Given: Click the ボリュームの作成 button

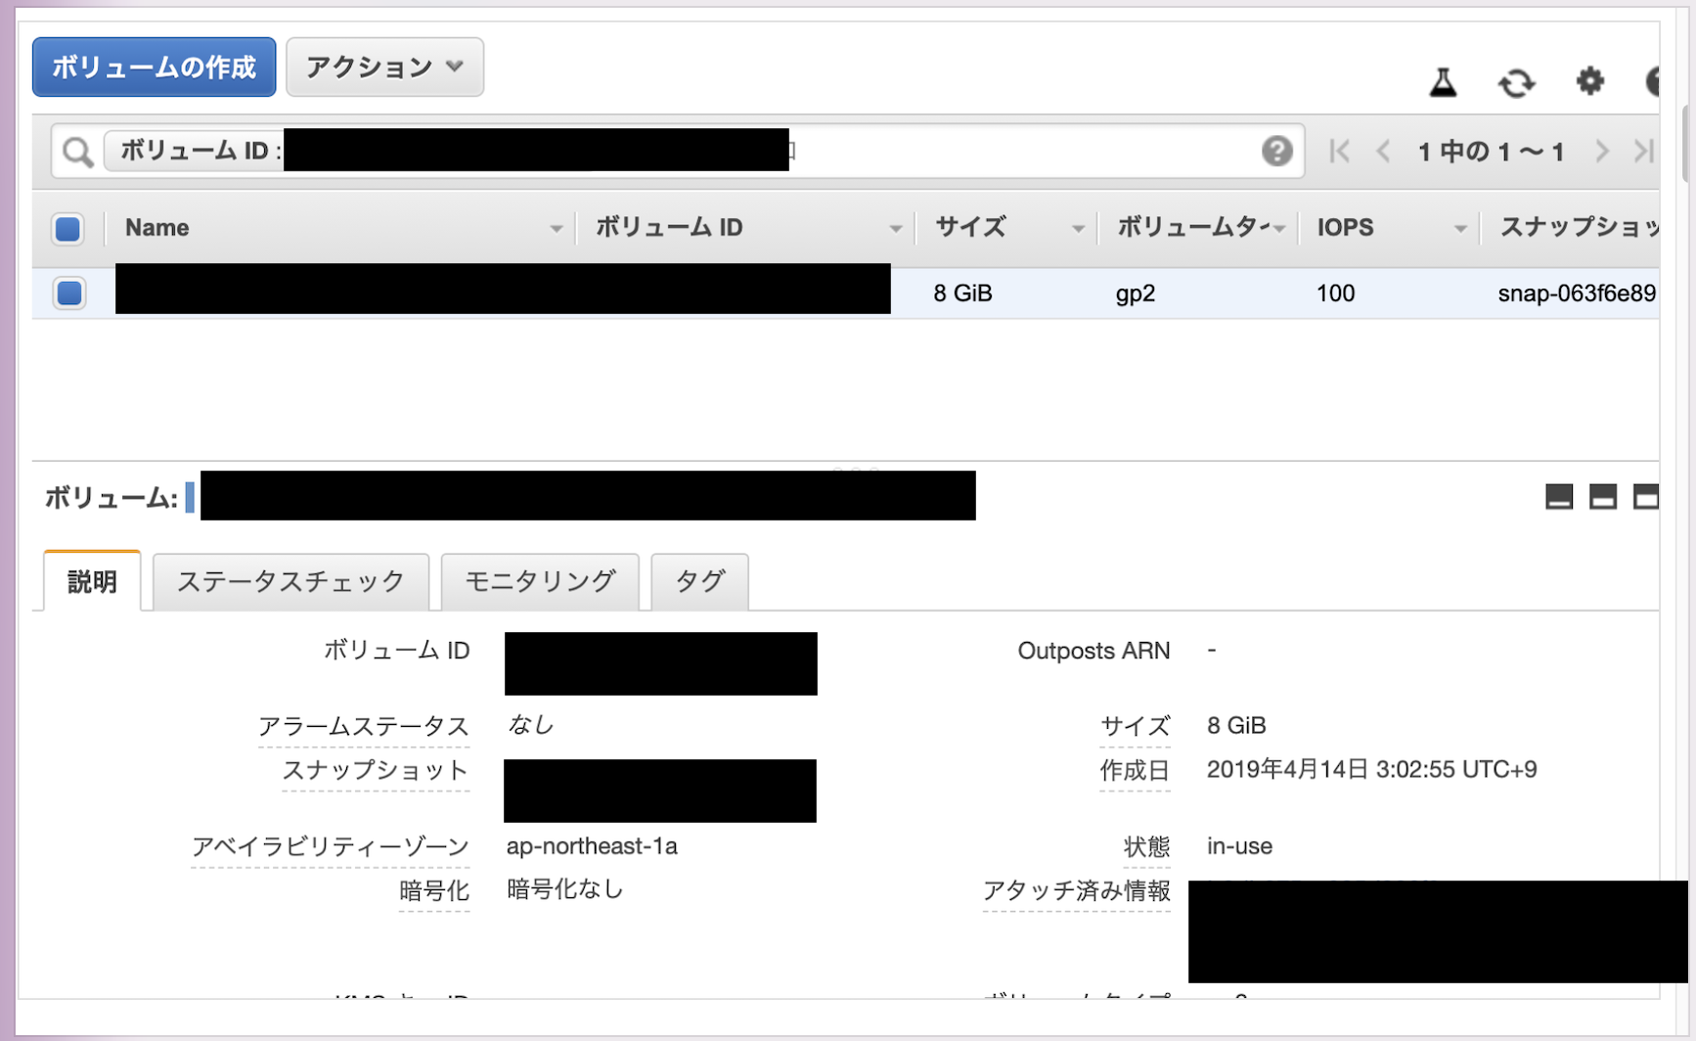Looking at the screenshot, I should click(x=154, y=67).
